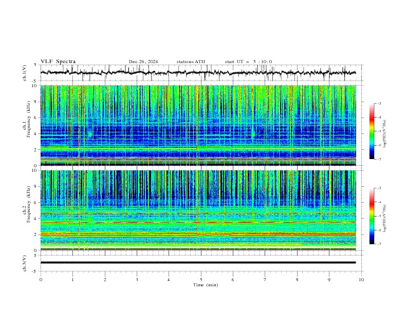Click the ch.2 spectrogram panel
The image size is (407, 314).
pos(198,210)
